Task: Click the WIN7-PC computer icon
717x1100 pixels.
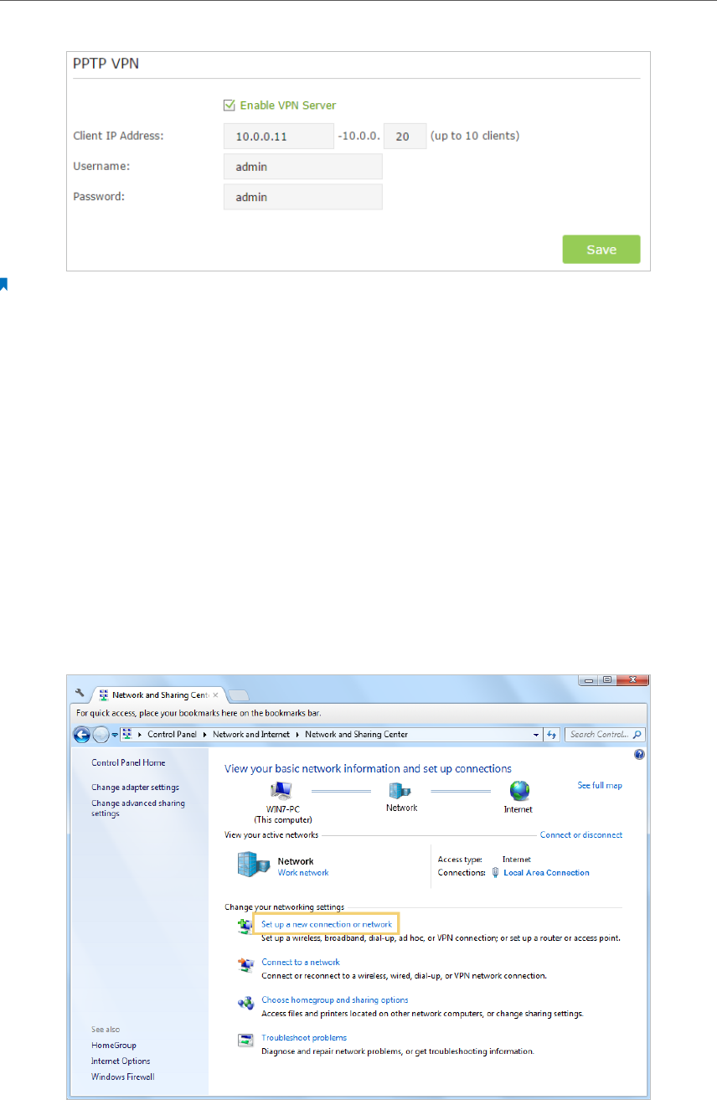Action: click(280, 789)
